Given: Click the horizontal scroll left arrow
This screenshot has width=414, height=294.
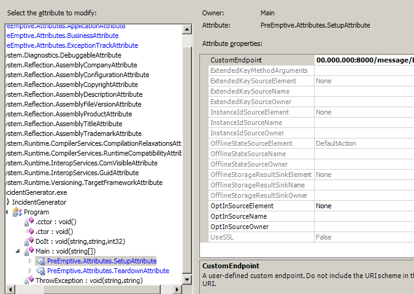Looking at the screenshot, I should [x=10, y=290].
